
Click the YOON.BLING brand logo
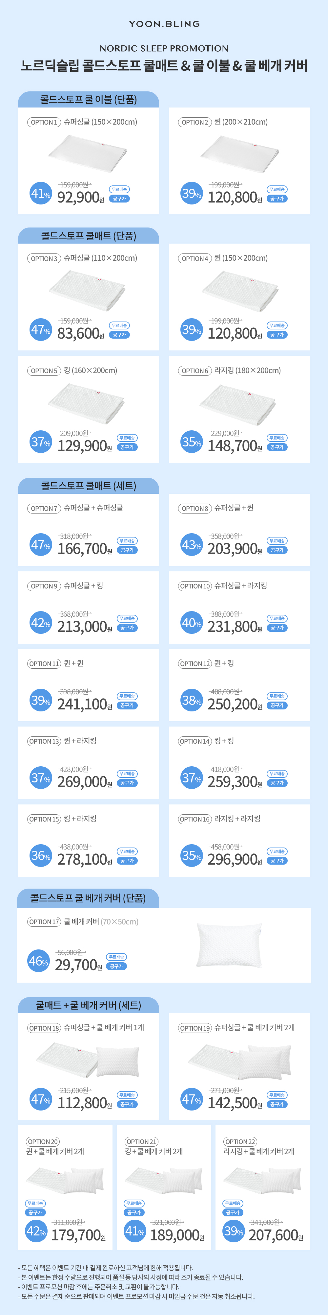coord(164,24)
